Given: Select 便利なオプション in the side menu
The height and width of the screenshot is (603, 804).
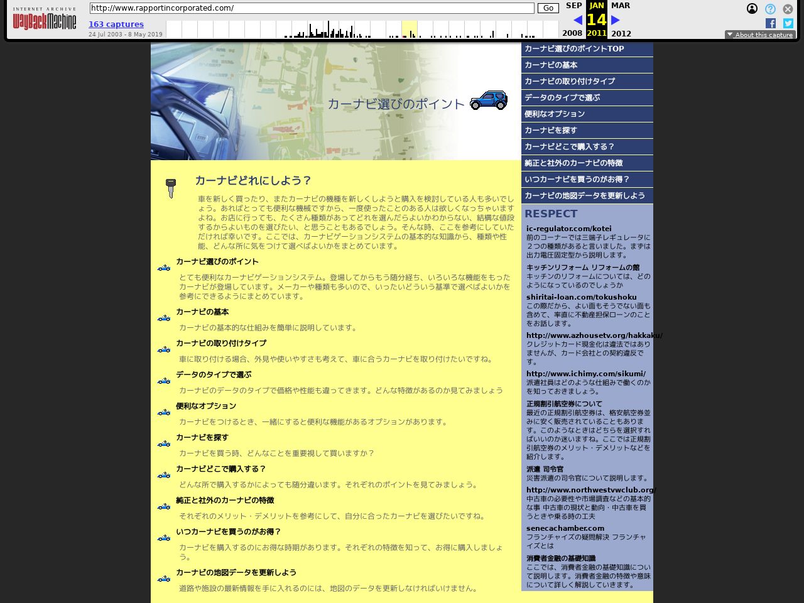Looking at the screenshot, I should (x=555, y=114).
